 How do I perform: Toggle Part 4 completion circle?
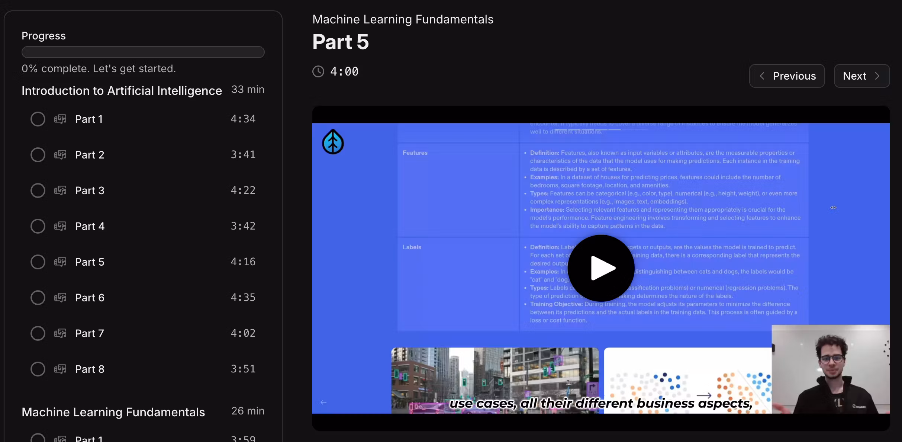(x=38, y=226)
